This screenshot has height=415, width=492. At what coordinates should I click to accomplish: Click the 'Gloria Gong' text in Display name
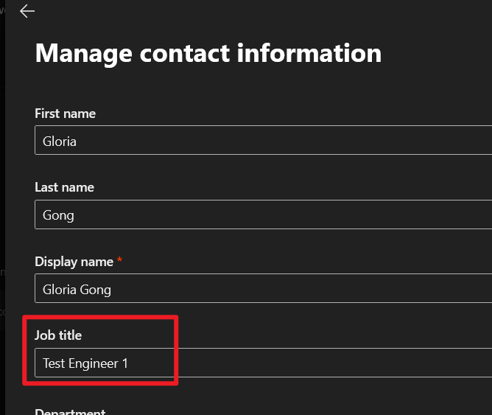click(77, 290)
